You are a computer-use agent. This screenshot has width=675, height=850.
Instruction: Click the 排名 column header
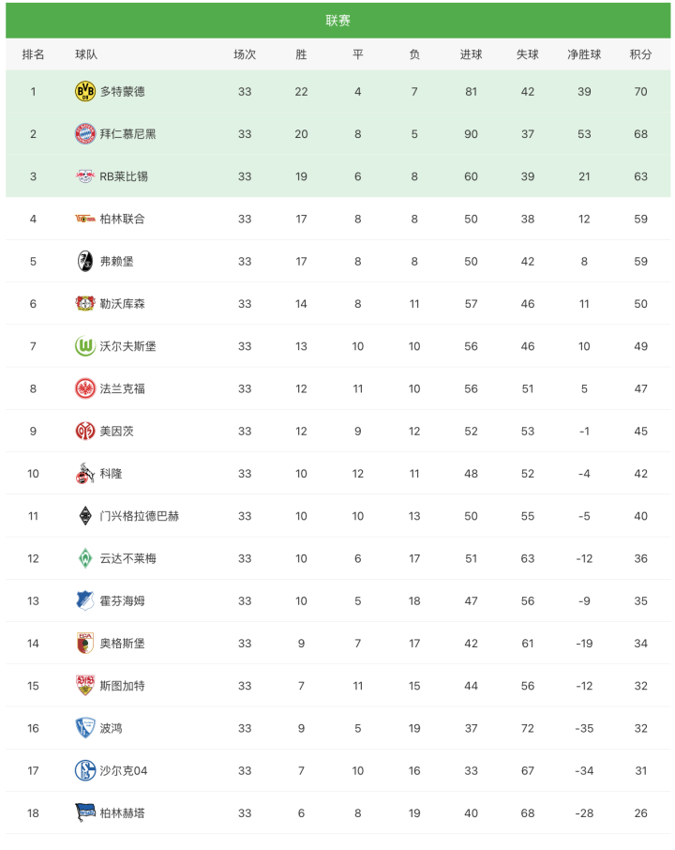click(33, 54)
